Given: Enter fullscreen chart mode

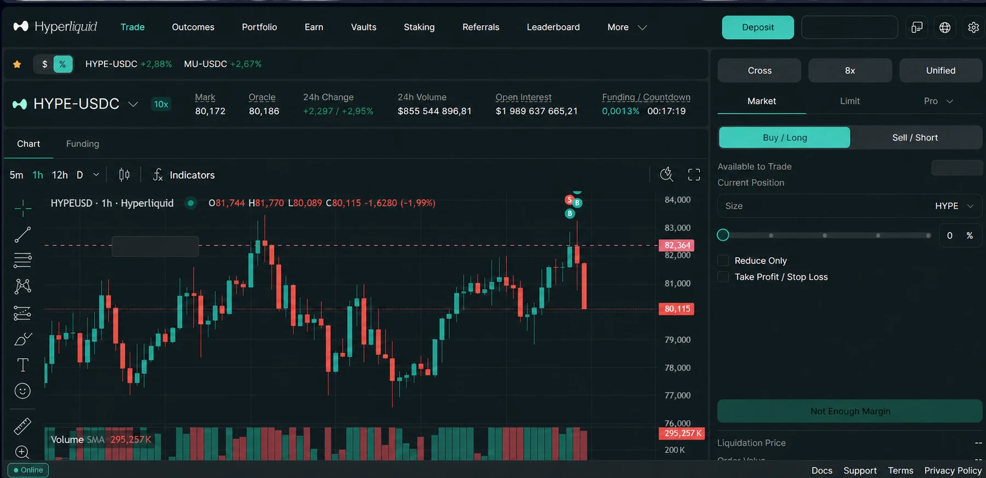Looking at the screenshot, I should coord(694,175).
